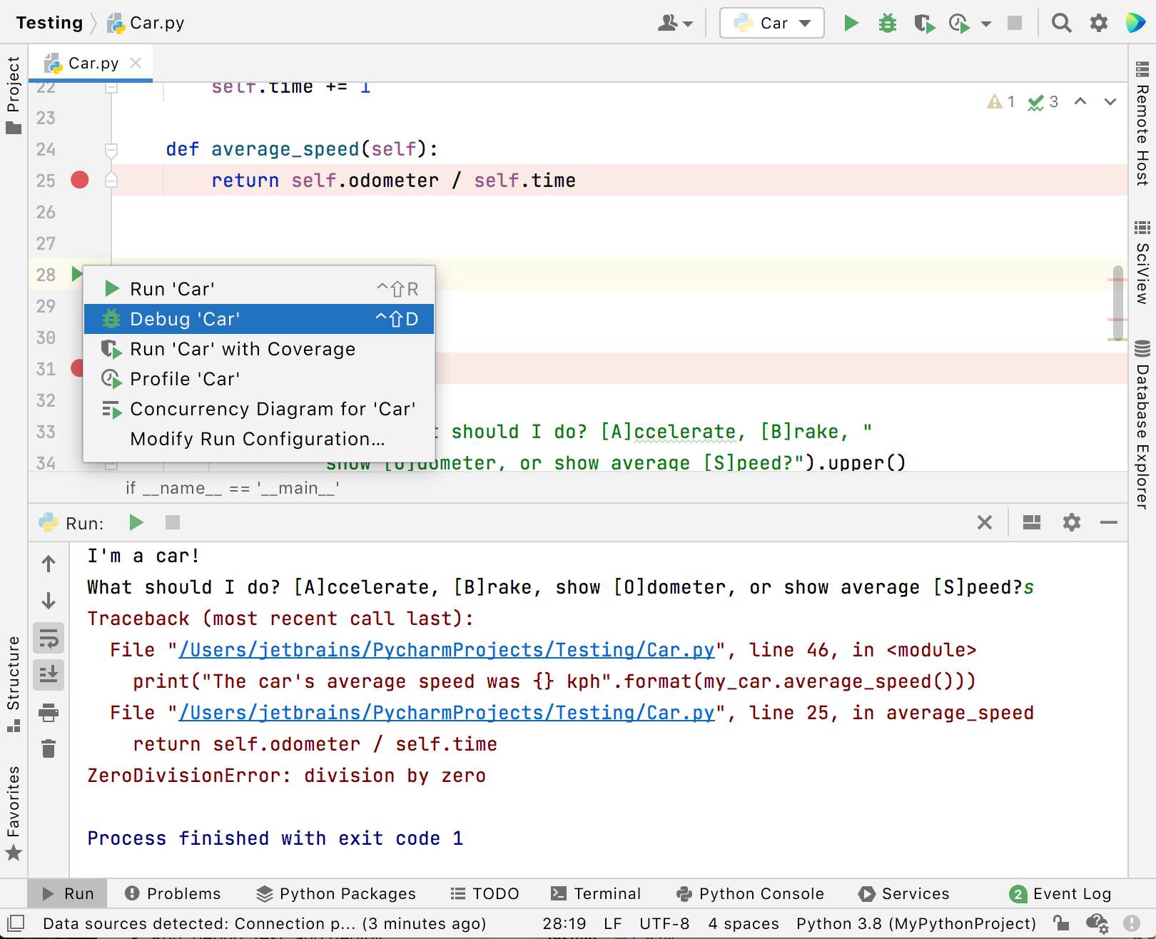Enable scroll to end in console

coord(49,674)
